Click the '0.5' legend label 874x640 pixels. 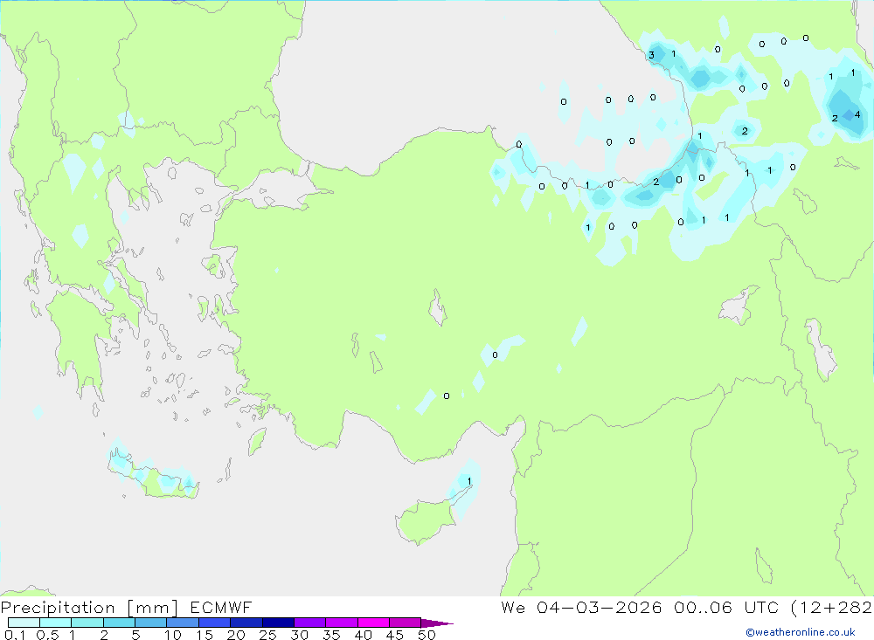click(x=47, y=635)
